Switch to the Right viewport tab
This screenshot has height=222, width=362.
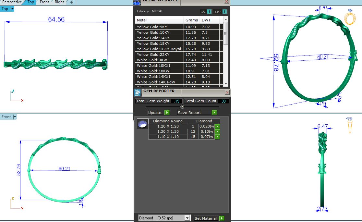[59, 2]
